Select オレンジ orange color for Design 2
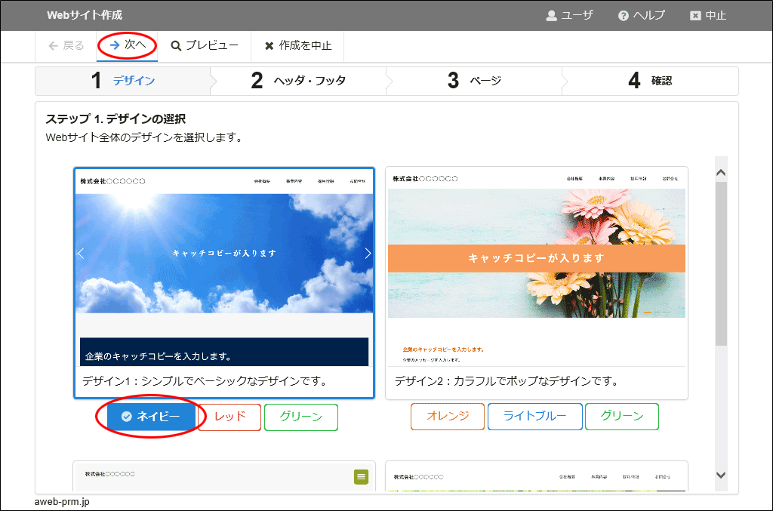773x511 pixels. pos(448,417)
